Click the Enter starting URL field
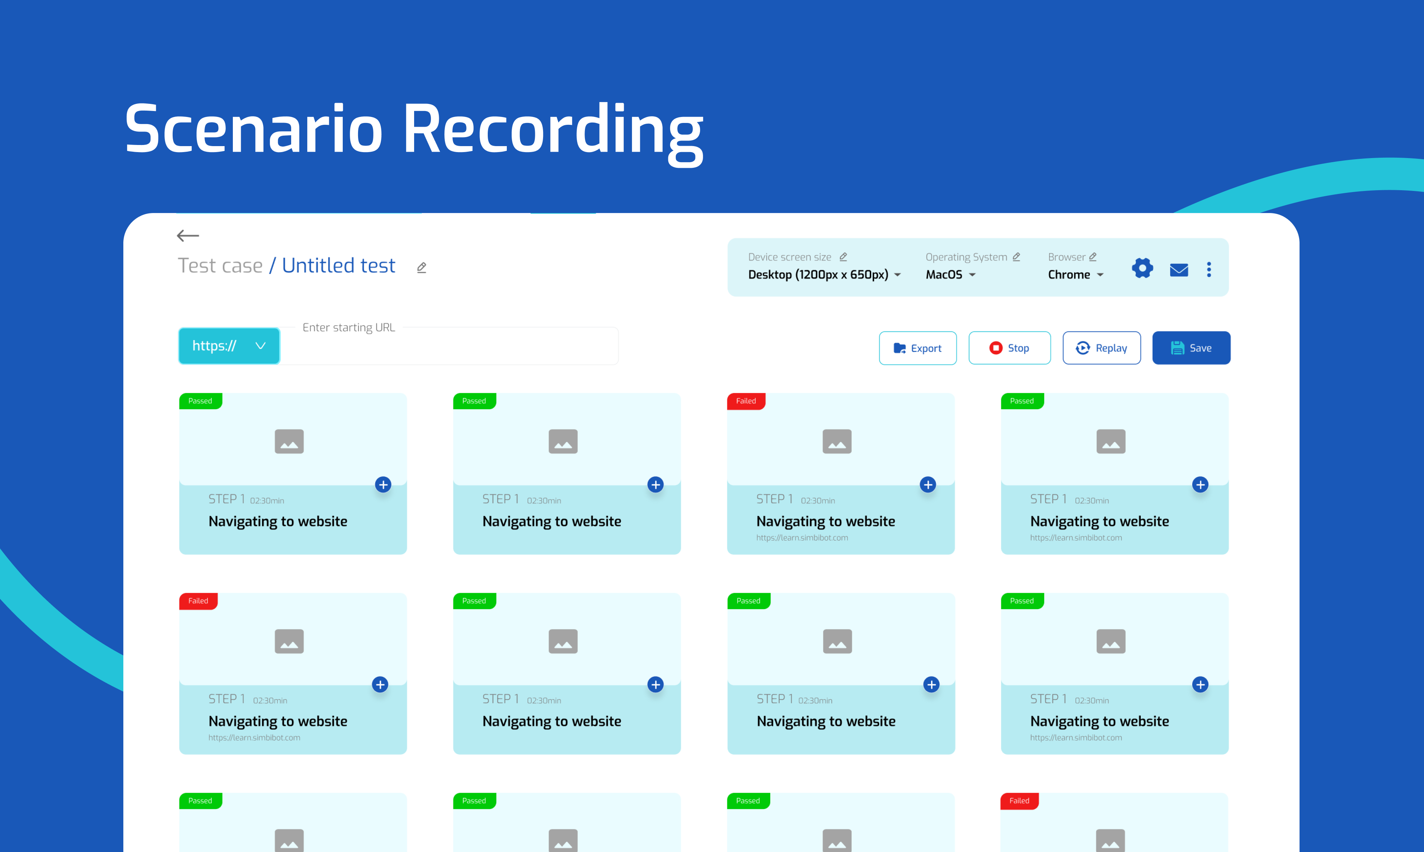Image resolution: width=1424 pixels, height=852 pixels. click(x=448, y=347)
